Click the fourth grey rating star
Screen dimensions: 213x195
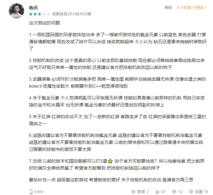[44, 14]
